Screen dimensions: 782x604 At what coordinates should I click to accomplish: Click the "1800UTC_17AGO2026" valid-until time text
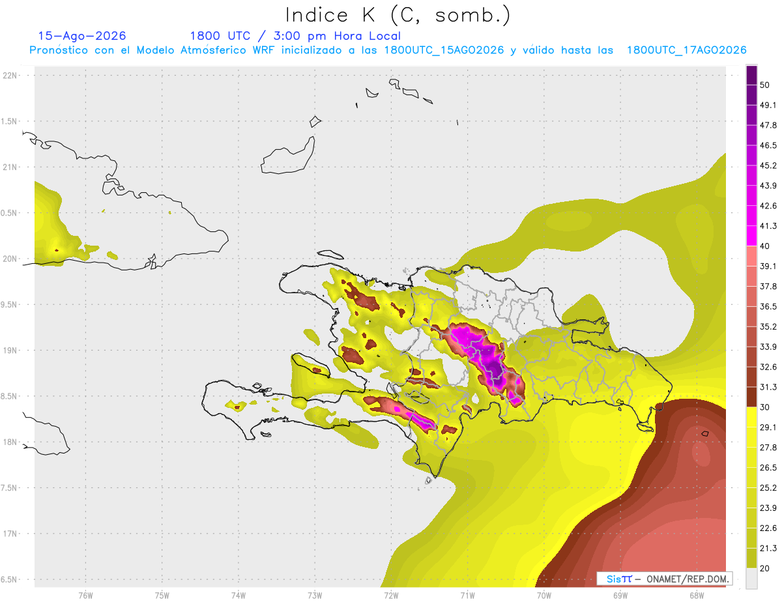[x=686, y=50]
